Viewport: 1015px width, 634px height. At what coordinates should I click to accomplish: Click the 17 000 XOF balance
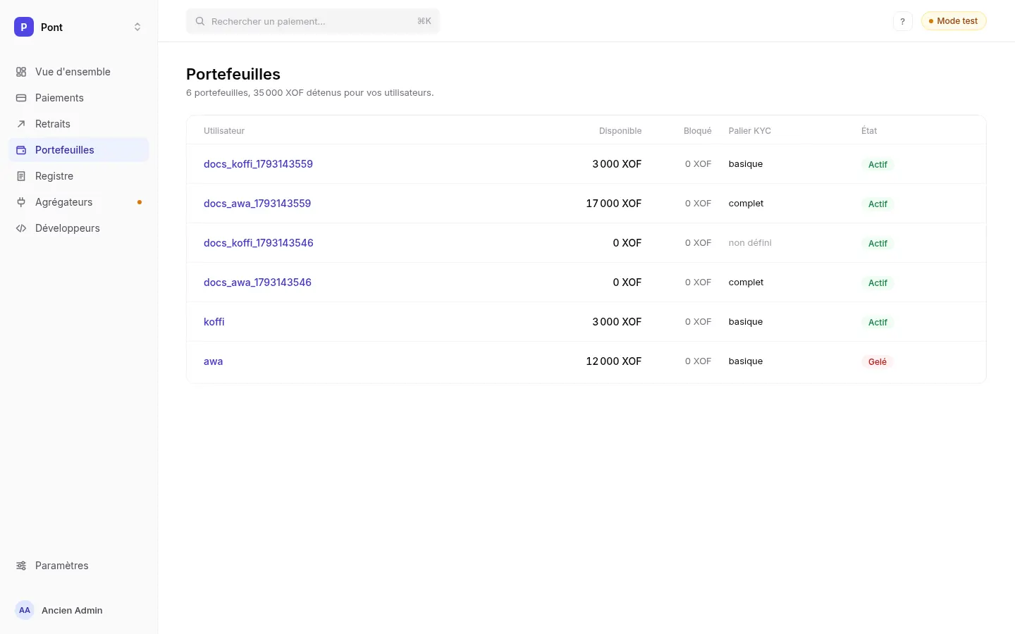click(x=614, y=204)
